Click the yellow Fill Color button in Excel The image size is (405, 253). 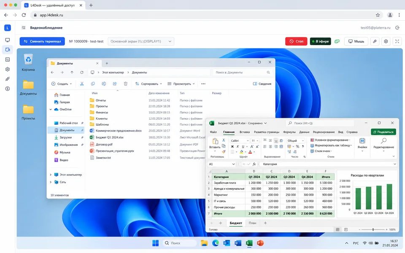(241, 152)
